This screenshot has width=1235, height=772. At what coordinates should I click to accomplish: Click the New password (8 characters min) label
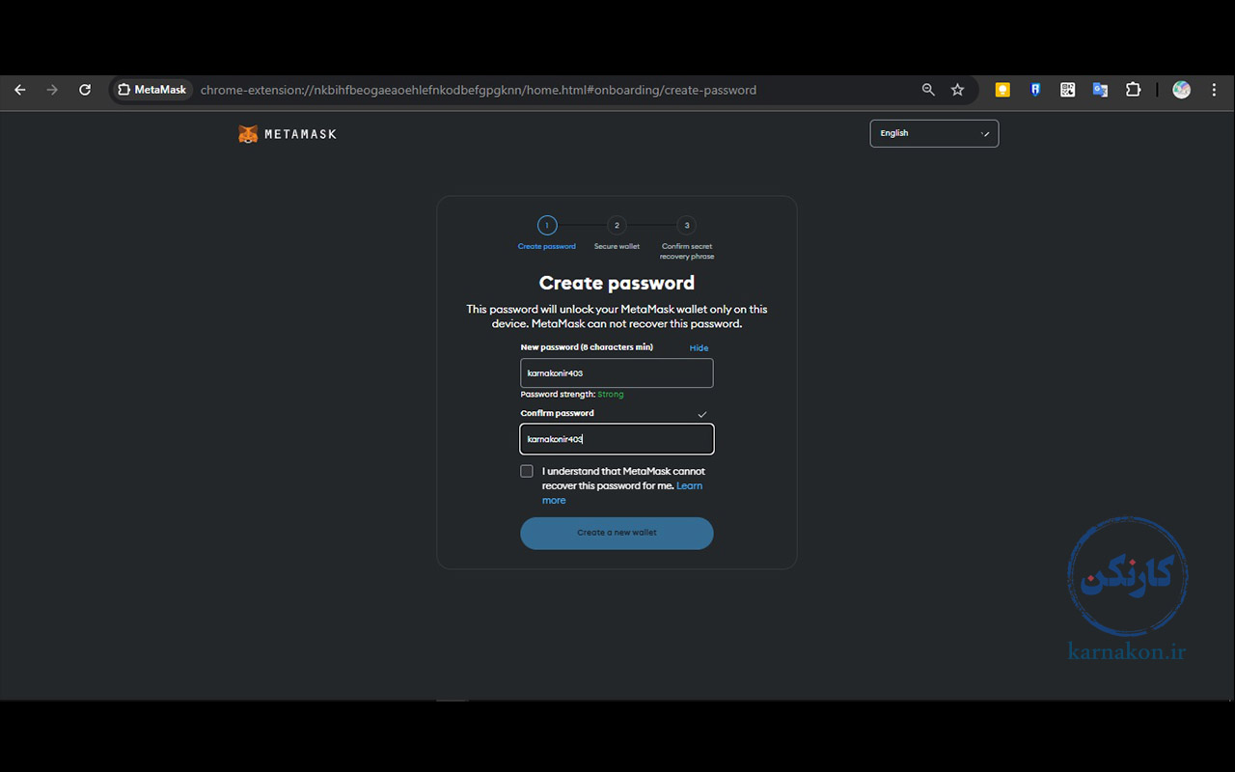click(x=587, y=347)
